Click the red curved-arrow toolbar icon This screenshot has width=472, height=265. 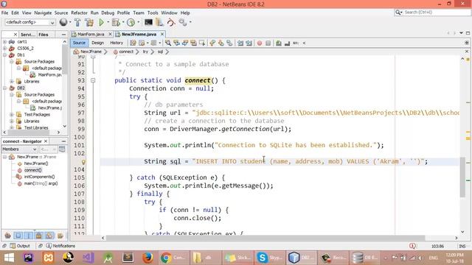(x=170, y=22)
